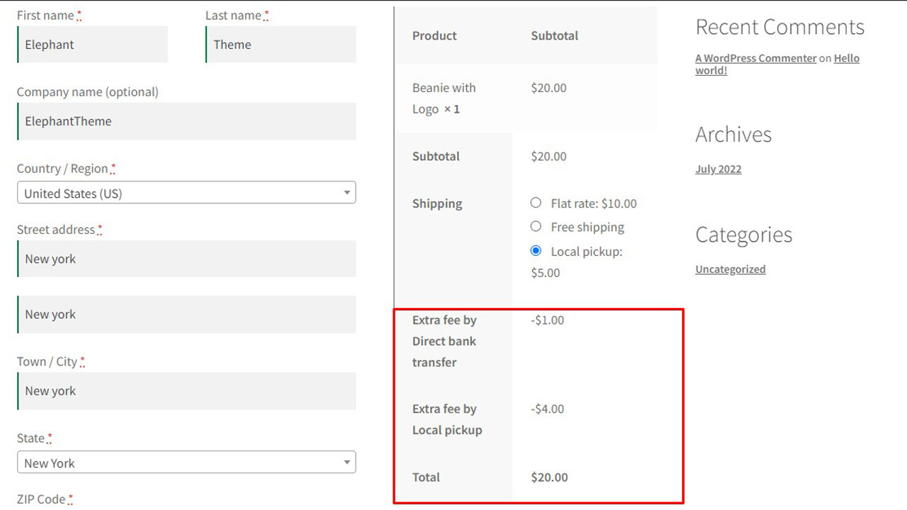Open the Country / Region dropdown

click(x=186, y=193)
